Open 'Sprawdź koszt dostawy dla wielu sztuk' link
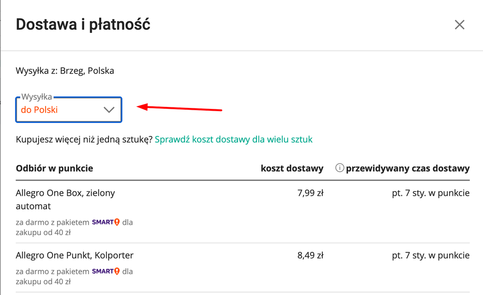Image resolution: width=483 pixels, height=295 pixels. tap(233, 139)
